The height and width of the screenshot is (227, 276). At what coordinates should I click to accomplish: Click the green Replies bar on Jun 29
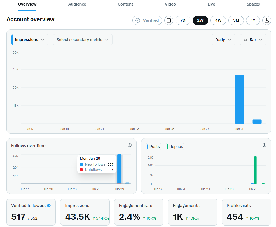pyautogui.click(x=255, y=170)
